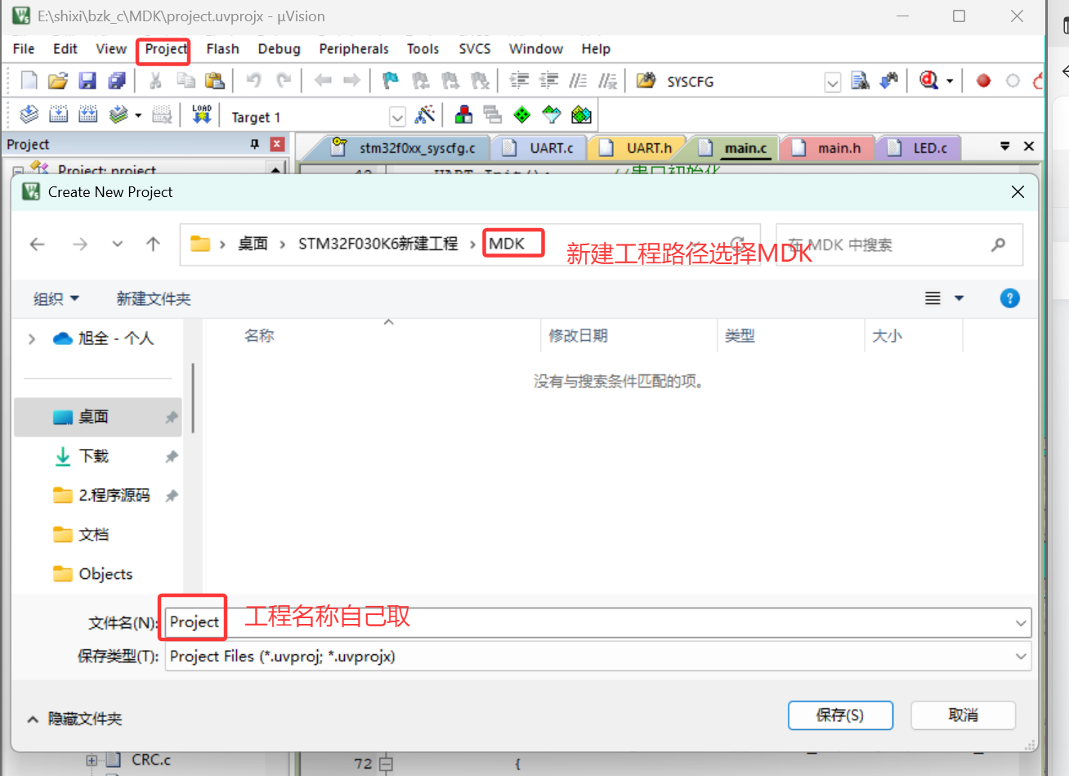Click the Build target icon
The height and width of the screenshot is (776, 1069).
pos(59,114)
